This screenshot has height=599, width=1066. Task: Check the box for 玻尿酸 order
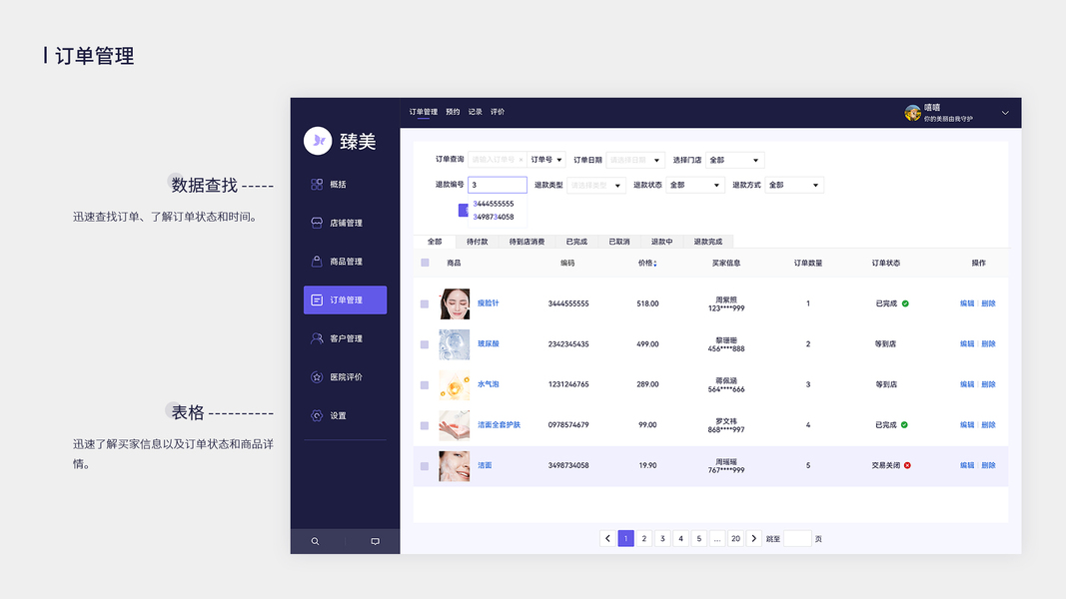pyautogui.click(x=425, y=345)
